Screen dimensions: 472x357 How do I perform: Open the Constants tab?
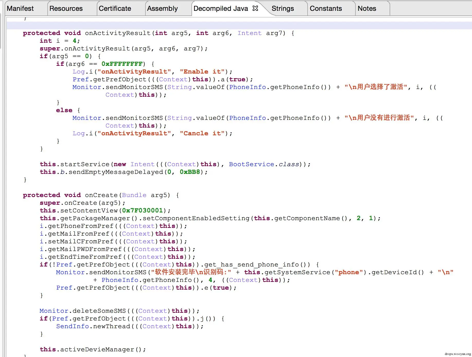click(326, 8)
